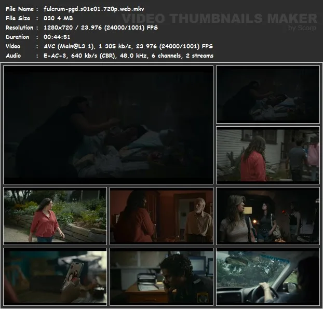
Task: Select the 'Duration' label
Action: [x=17, y=37]
